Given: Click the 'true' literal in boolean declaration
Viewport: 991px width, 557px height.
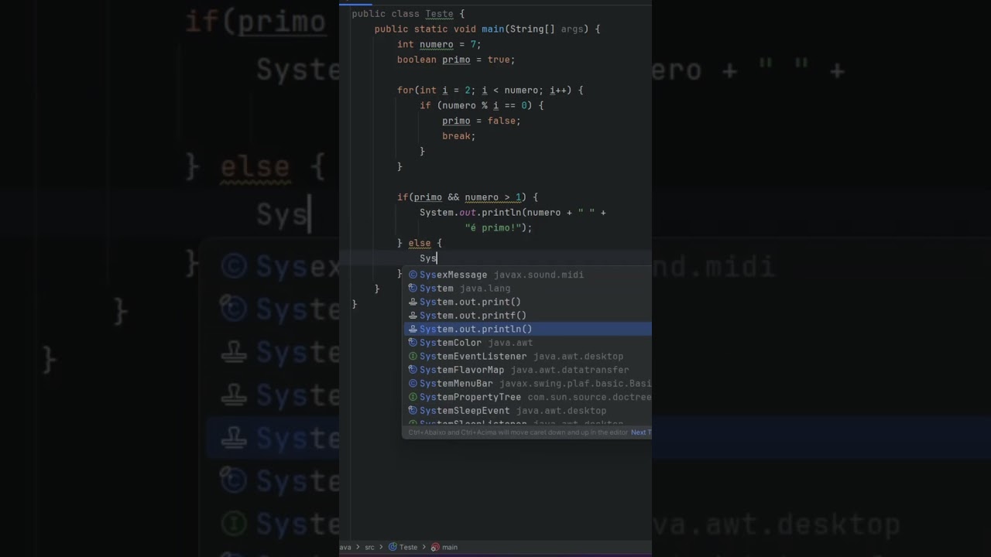Looking at the screenshot, I should 499,60.
